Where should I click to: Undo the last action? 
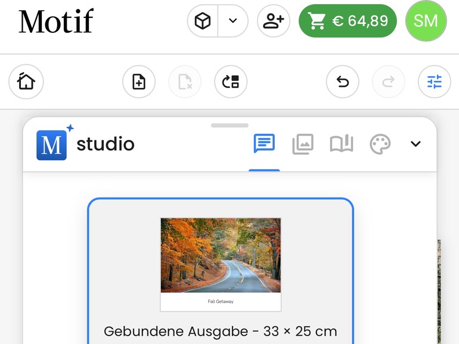(x=343, y=82)
